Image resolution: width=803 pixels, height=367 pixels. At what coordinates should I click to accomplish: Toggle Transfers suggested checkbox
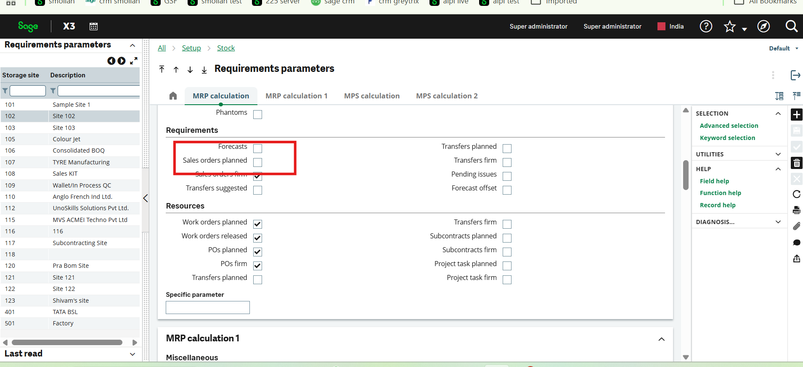coord(258,190)
